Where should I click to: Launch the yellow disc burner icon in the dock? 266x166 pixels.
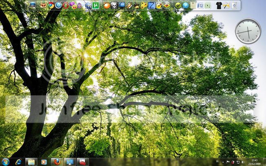coord(159,5)
